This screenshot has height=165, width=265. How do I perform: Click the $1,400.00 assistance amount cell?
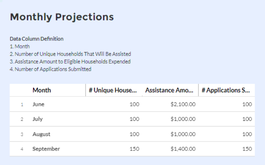(x=183, y=149)
